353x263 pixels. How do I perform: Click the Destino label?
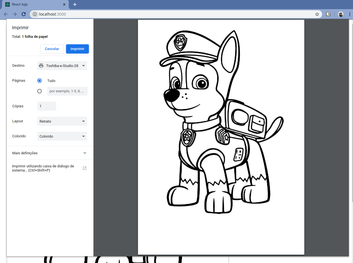(x=18, y=66)
